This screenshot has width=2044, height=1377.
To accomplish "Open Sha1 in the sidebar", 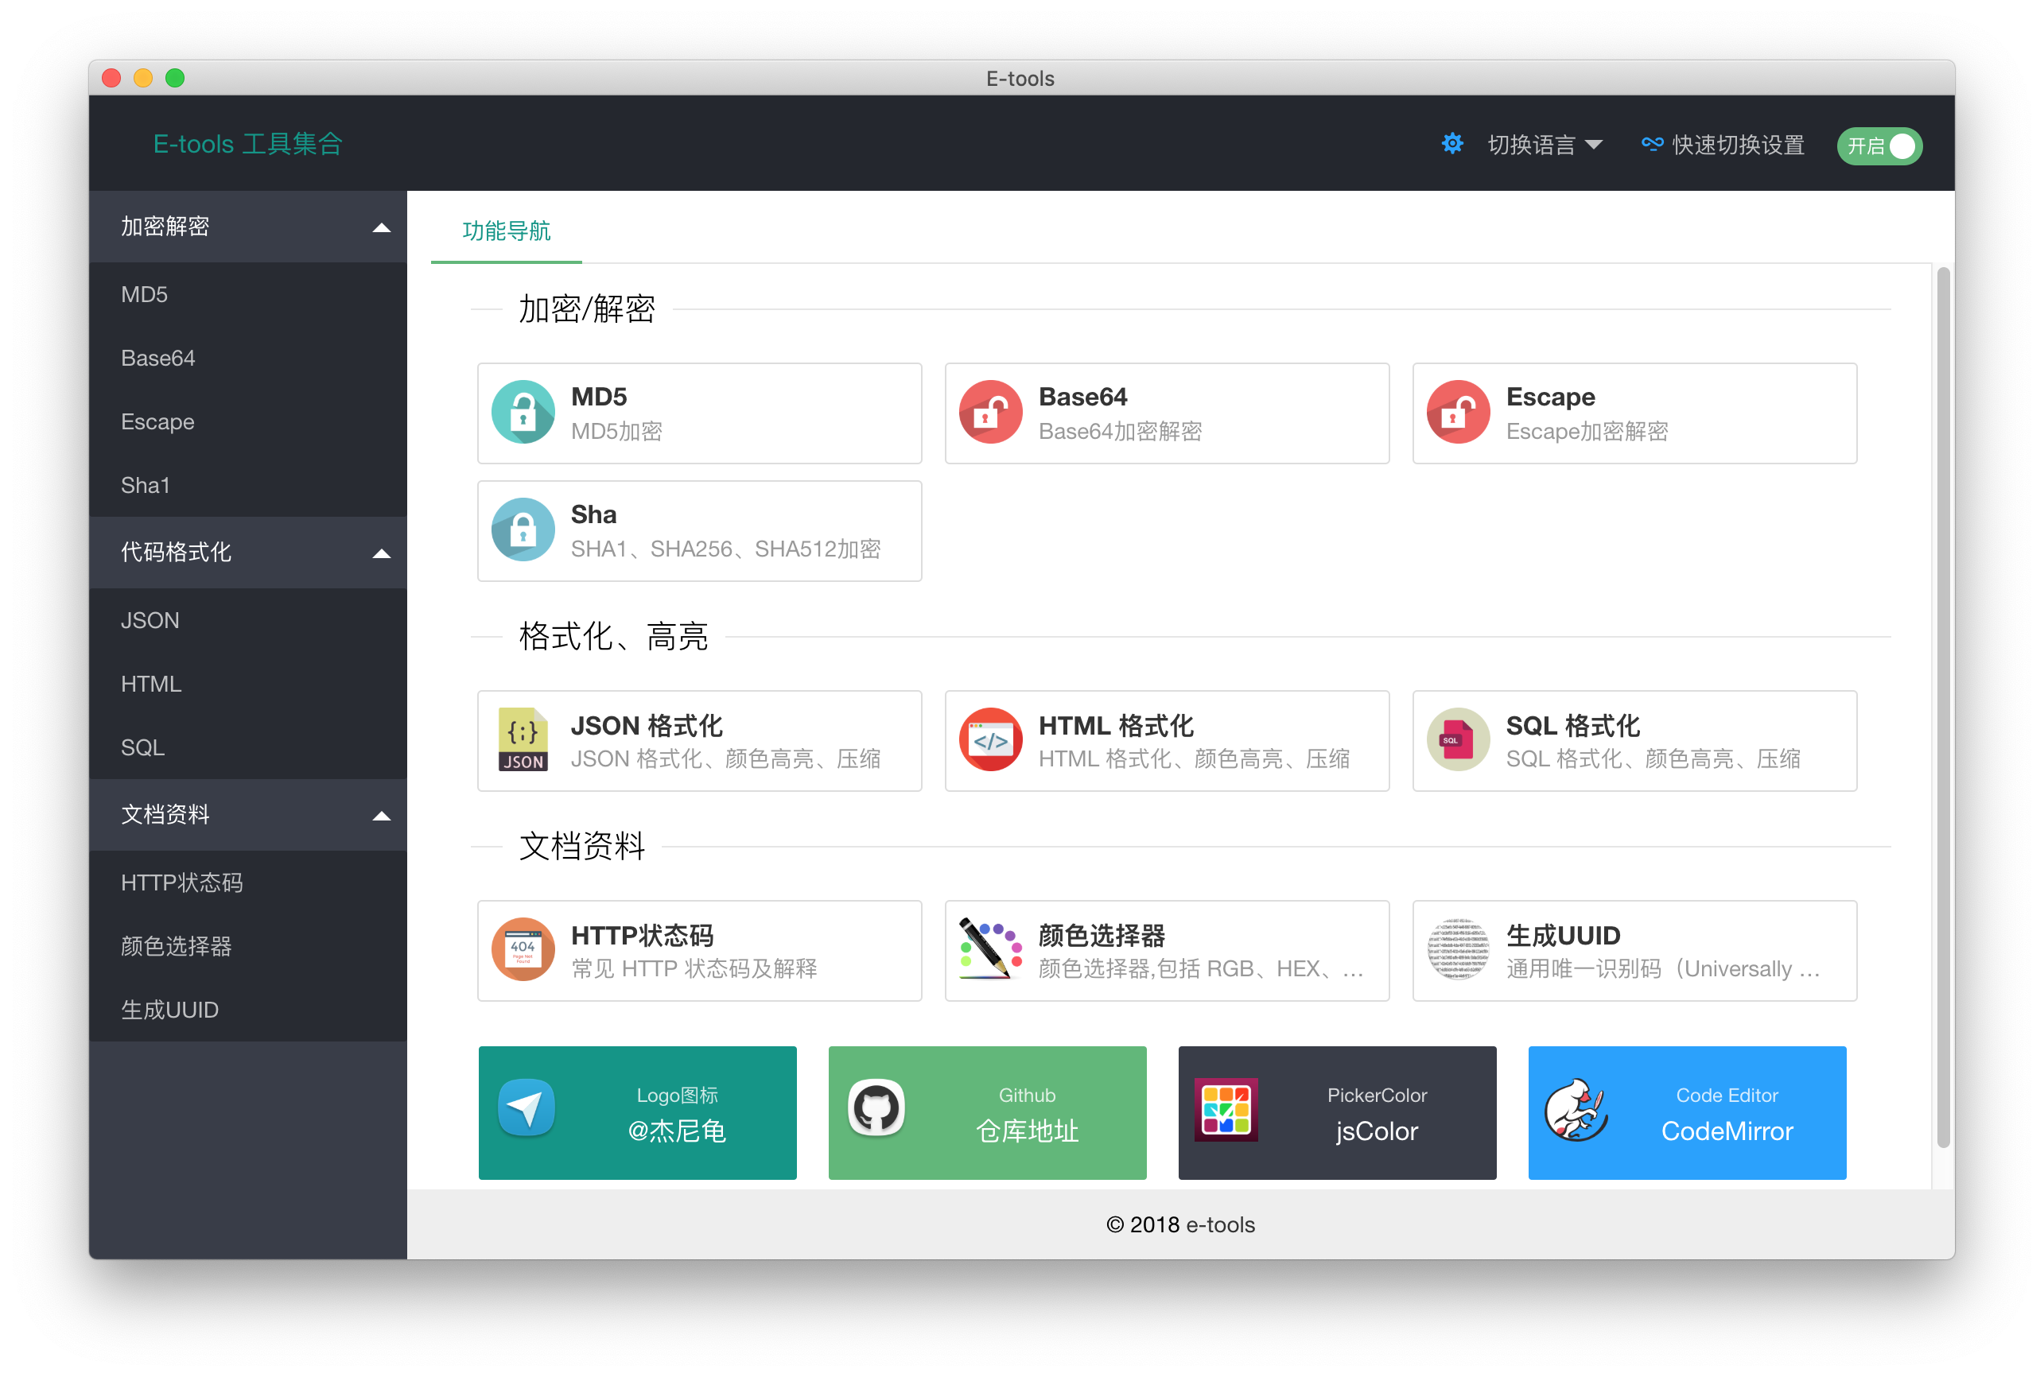I will click(247, 486).
